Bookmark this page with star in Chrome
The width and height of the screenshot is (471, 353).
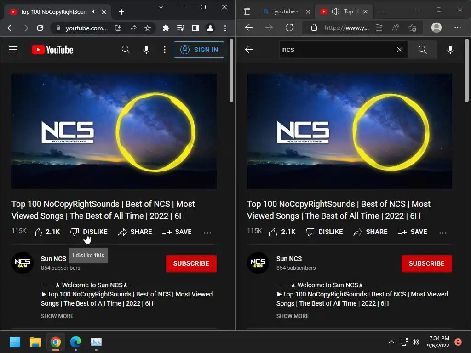tap(148, 28)
